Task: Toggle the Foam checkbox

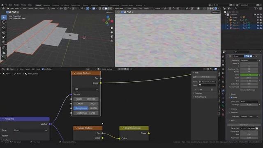Action: click(x=232, y=97)
